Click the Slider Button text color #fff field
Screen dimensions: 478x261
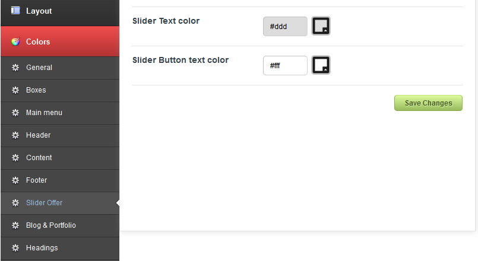[x=285, y=66]
